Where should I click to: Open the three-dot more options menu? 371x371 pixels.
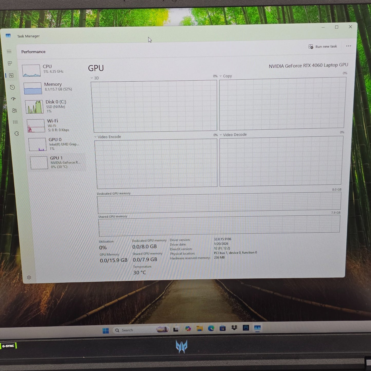click(348, 46)
